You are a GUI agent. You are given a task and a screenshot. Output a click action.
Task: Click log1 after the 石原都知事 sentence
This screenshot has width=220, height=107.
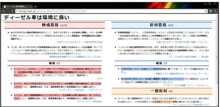click(125, 72)
